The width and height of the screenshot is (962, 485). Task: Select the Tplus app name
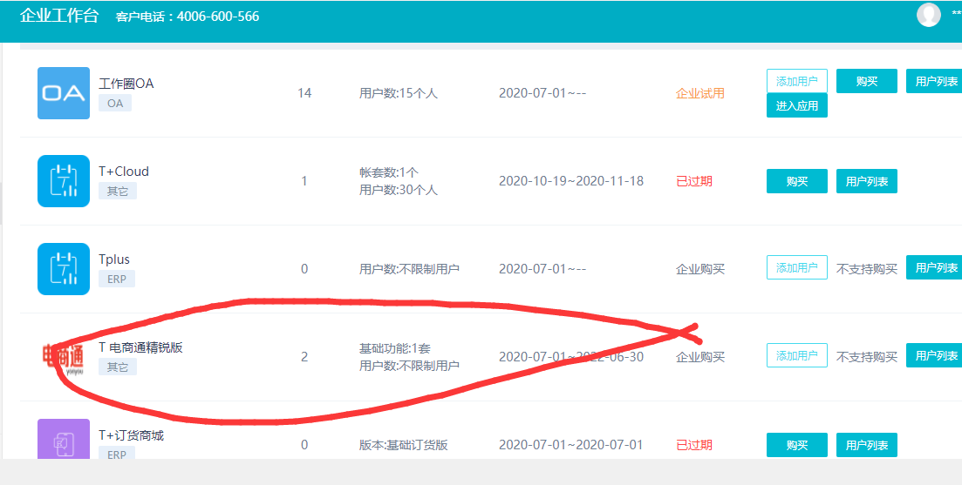[114, 259]
